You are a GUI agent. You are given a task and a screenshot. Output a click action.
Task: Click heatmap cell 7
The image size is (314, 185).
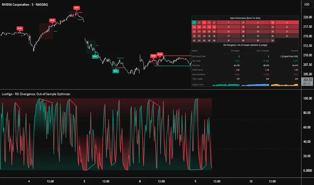pyautogui.click(x=228, y=23)
